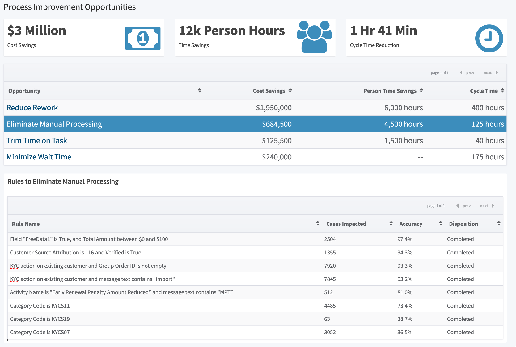The image size is (516, 347).
Task: Click the Cycle Time column header
Action: click(484, 91)
